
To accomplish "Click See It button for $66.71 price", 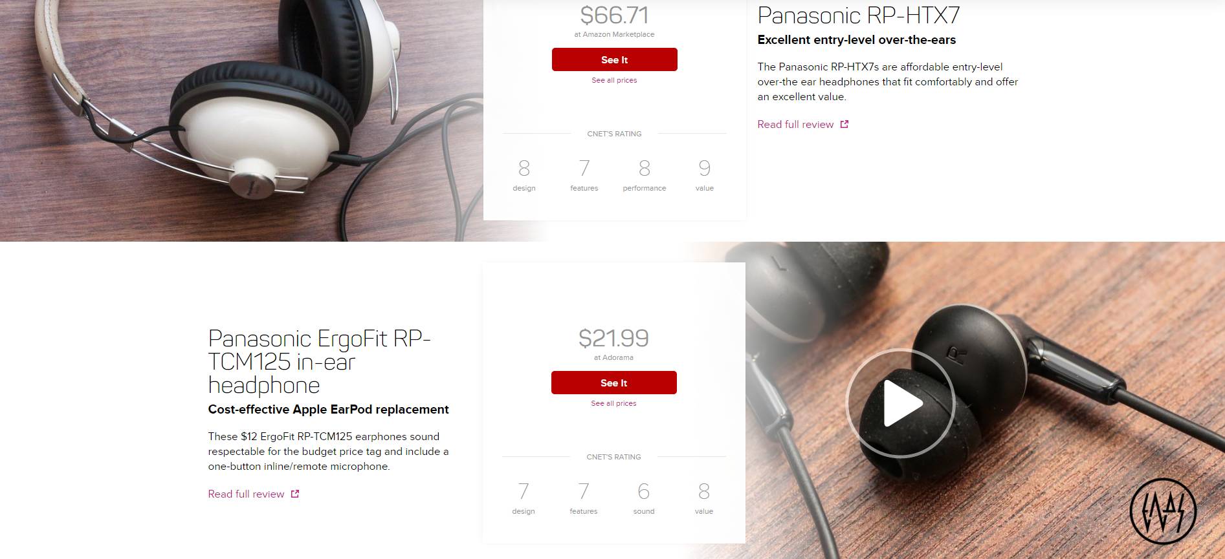I will pos(615,59).
